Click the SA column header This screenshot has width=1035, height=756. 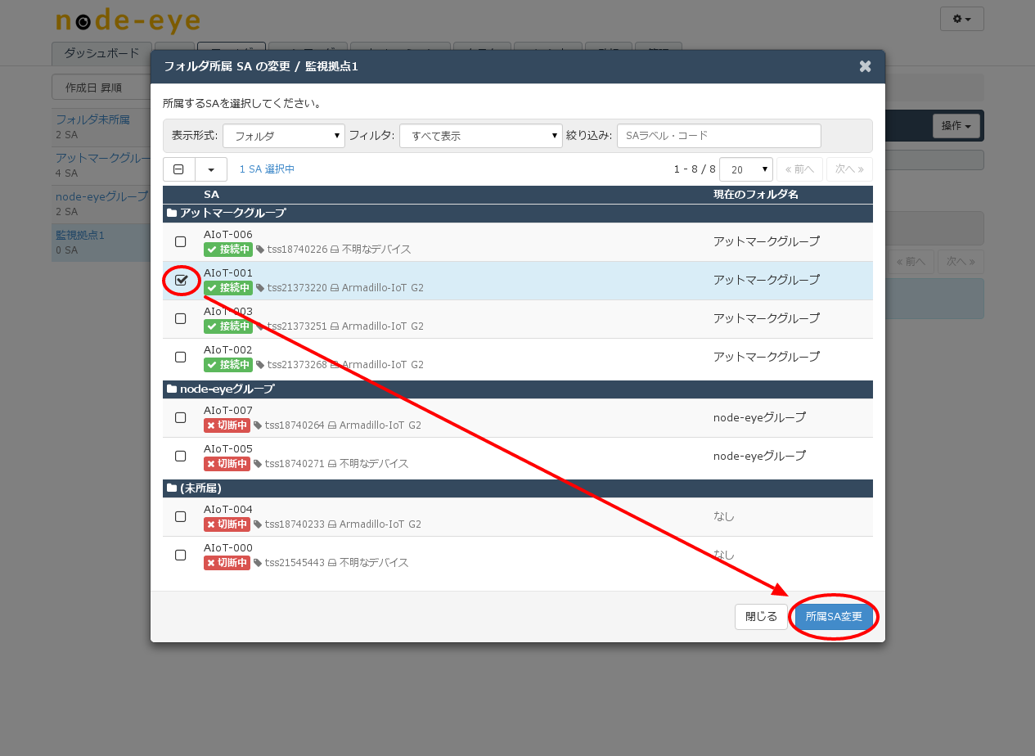[x=211, y=195]
